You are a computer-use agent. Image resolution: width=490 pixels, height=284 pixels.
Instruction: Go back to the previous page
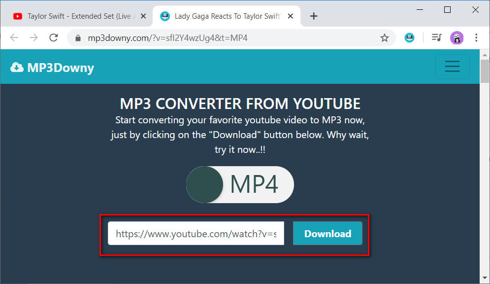click(x=14, y=38)
